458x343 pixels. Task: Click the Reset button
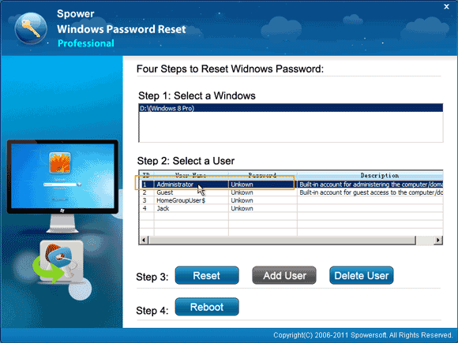click(x=207, y=275)
